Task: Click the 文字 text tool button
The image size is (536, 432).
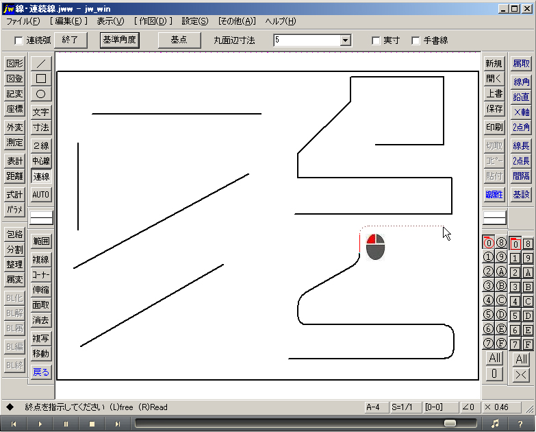Action: pos(41,112)
